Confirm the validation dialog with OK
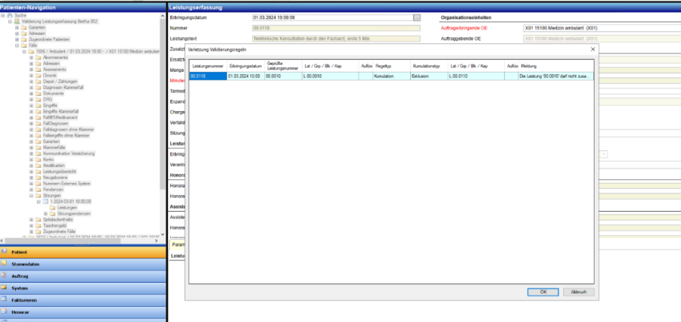Screen dimensions: 681x322 click(543, 292)
